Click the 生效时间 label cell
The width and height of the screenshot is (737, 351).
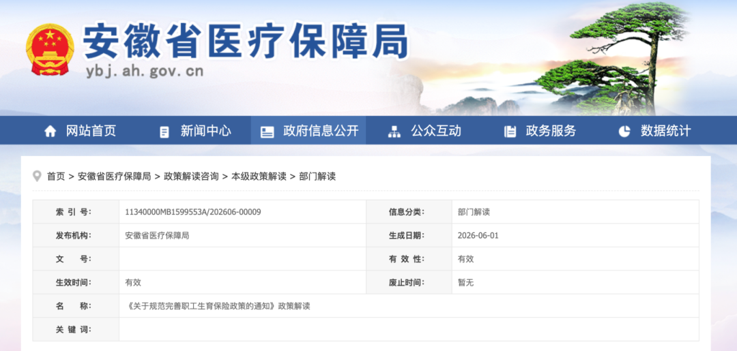point(76,282)
